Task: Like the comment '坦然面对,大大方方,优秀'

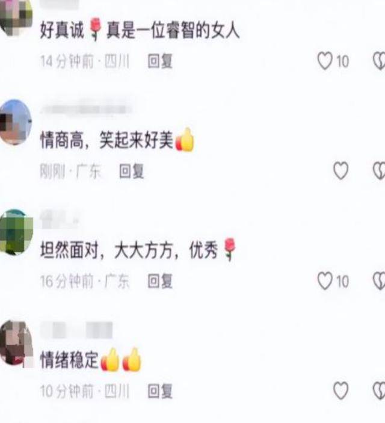Action: pos(325,281)
